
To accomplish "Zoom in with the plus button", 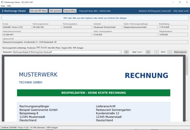I will 170,52.
